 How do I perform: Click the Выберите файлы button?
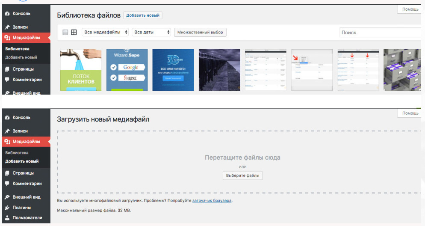point(242,175)
